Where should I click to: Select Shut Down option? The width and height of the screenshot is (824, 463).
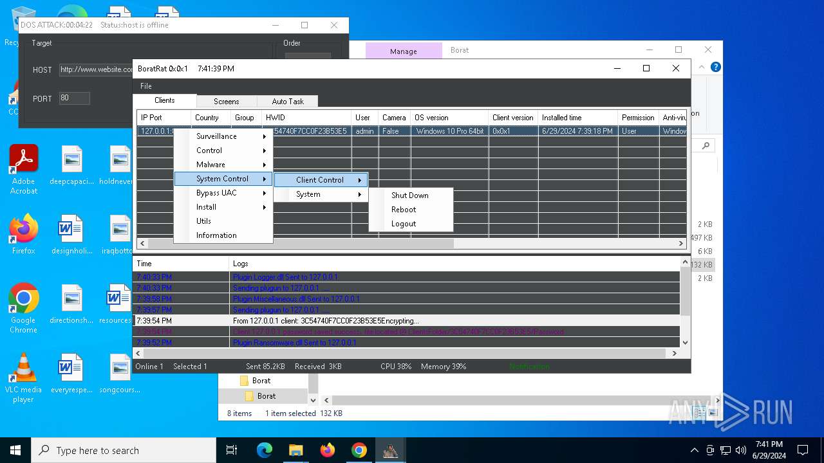click(411, 195)
